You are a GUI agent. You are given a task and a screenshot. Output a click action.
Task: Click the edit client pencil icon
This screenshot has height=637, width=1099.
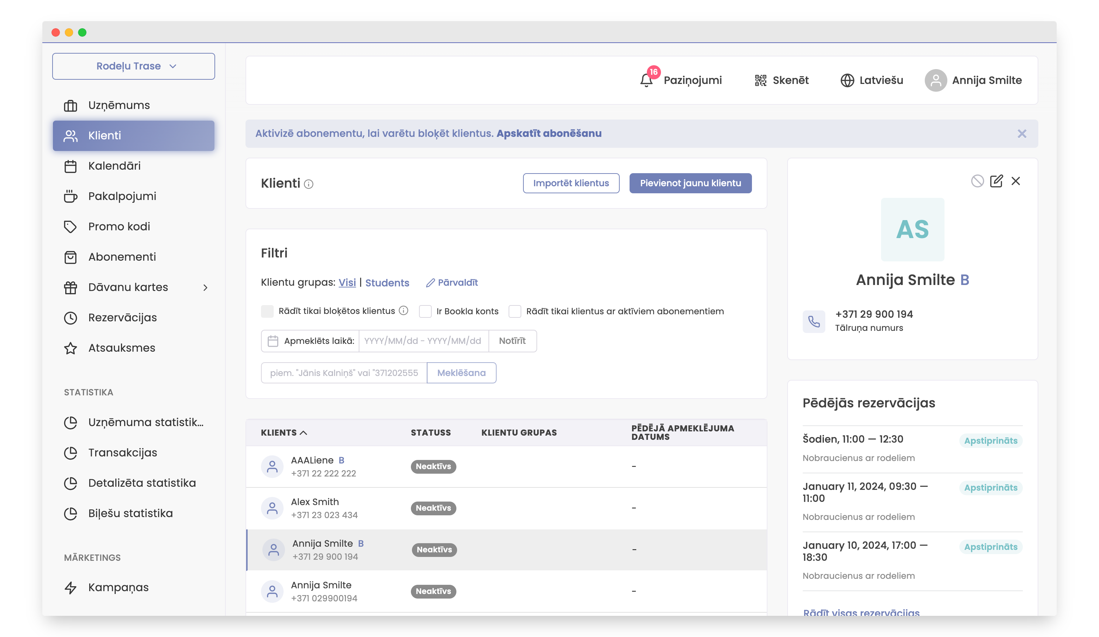coord(996,181)
